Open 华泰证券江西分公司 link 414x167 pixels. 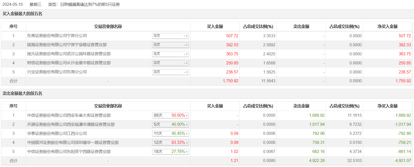57,134
